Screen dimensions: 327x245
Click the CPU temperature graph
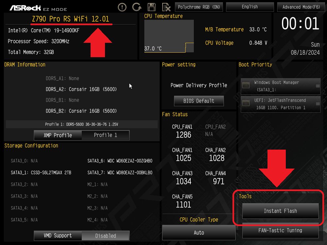click(169, 36)
